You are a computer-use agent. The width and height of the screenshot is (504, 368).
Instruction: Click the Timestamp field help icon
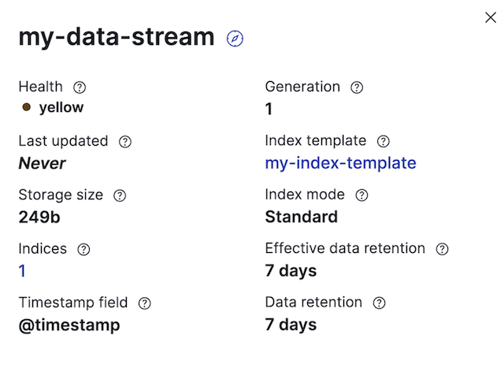(144, 303)
